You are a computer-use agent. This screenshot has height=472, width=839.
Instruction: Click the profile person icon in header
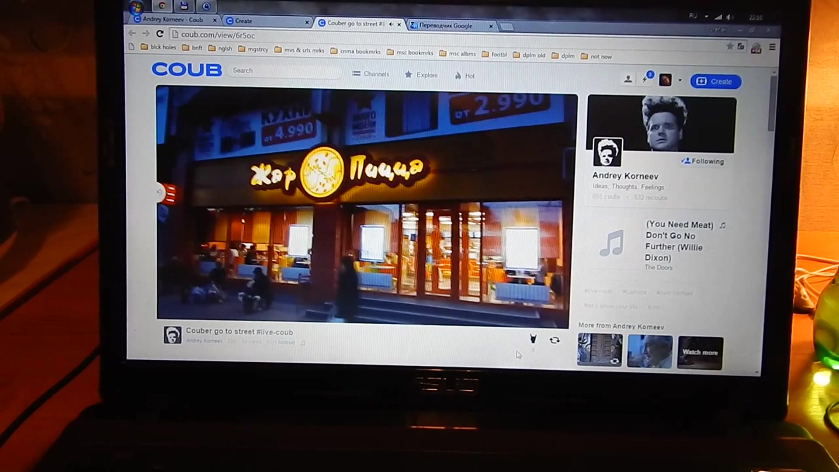coord(628,79)
